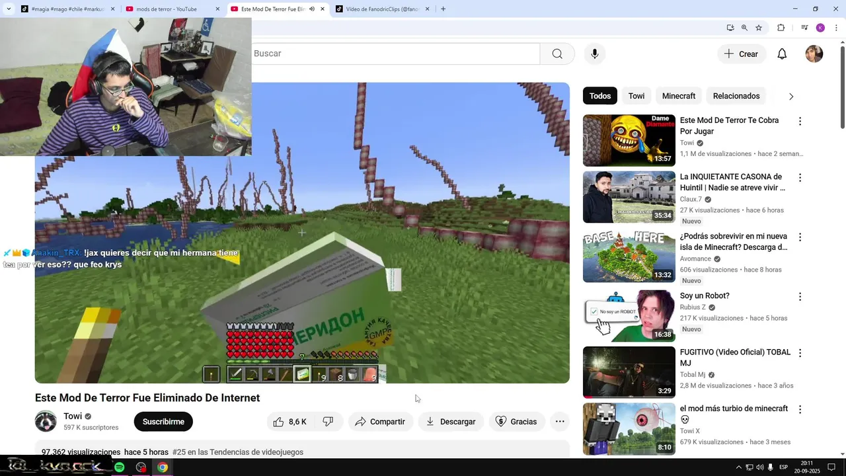The image size is (846, 476).
Task: Open the Windows notification center
Action: (831, 467)
